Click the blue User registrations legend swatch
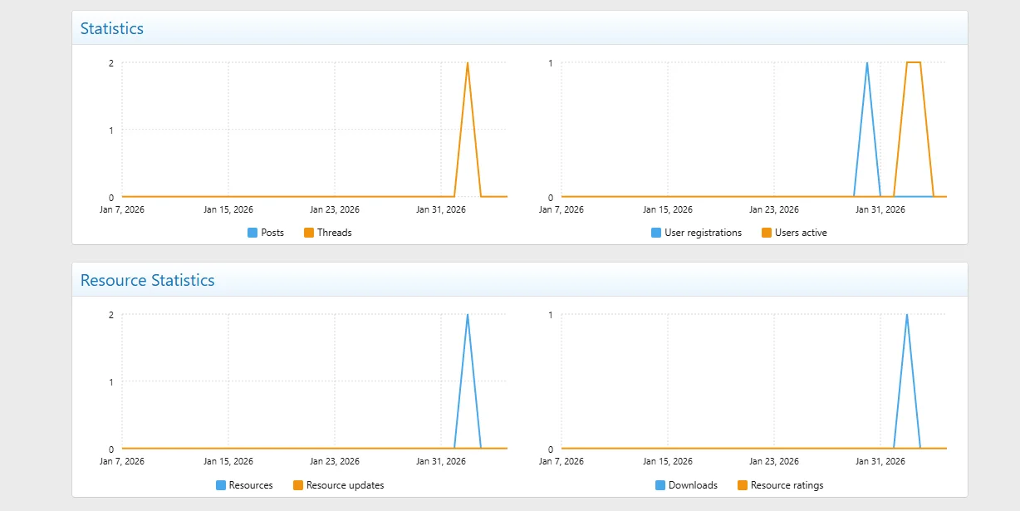This screenshot has width=1020, height=511. click(656, 233)
